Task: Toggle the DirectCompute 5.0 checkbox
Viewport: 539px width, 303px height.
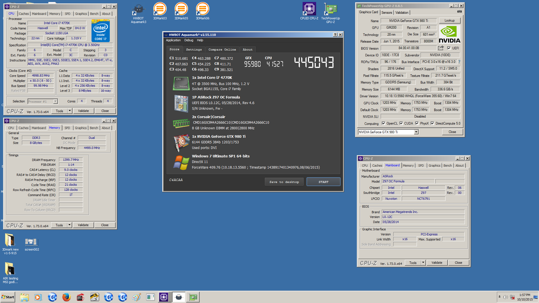Action: click(x=432, y=123)
